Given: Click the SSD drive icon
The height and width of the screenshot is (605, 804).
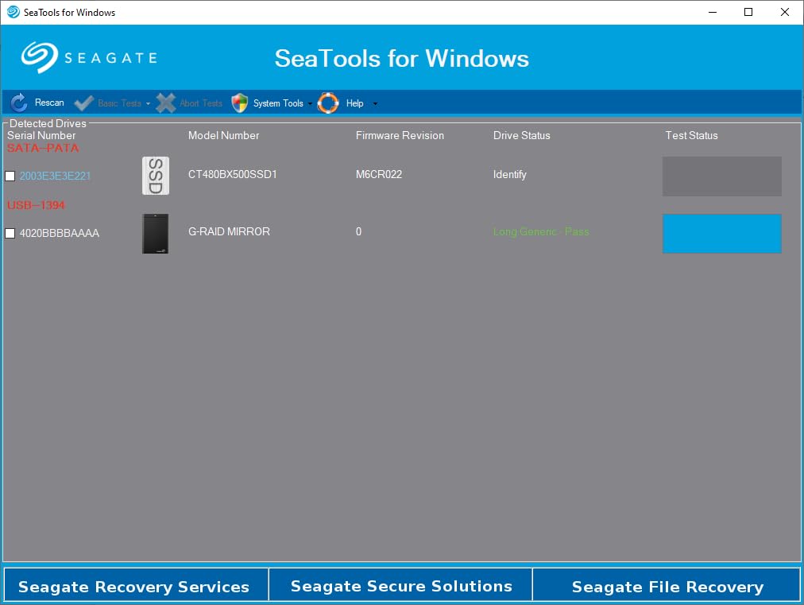Looking at the screenshot, I should (156, 176).
